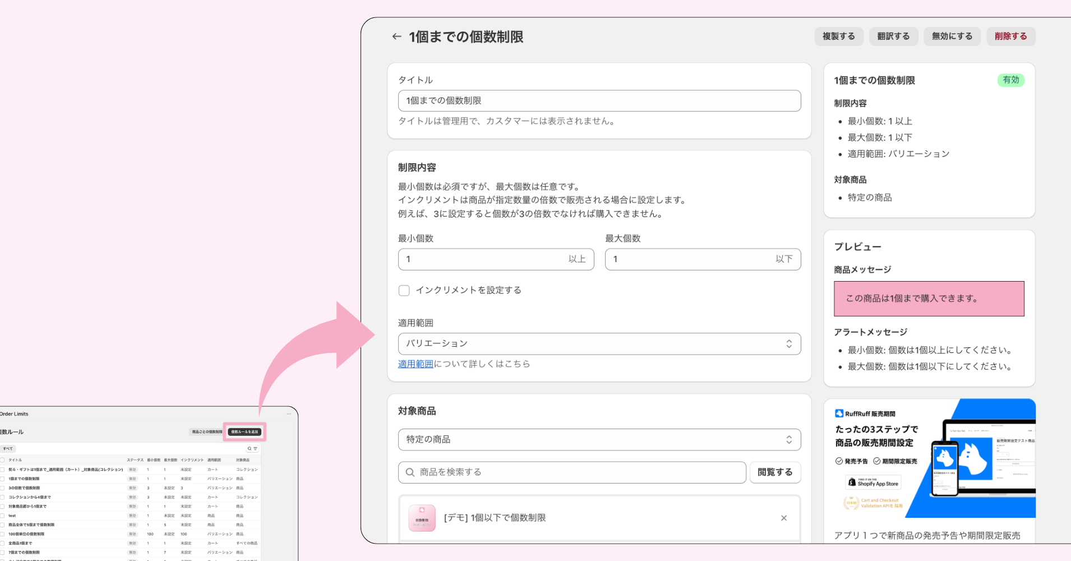Tick the checkbox for the コレクションから4個まで row
The image size is (1071, 561).
(2, 497)
